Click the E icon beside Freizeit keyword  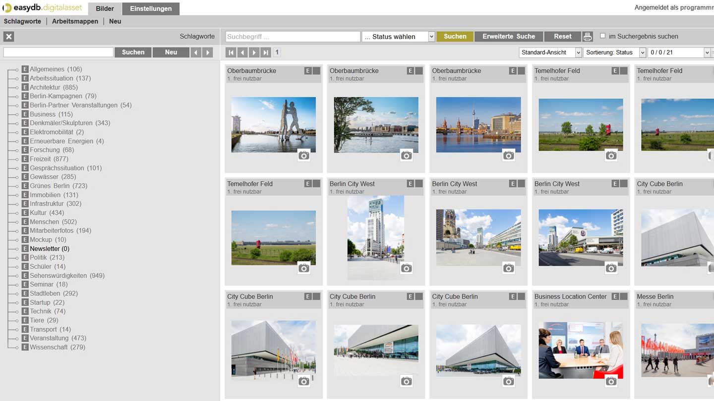(x=25, y=159)
